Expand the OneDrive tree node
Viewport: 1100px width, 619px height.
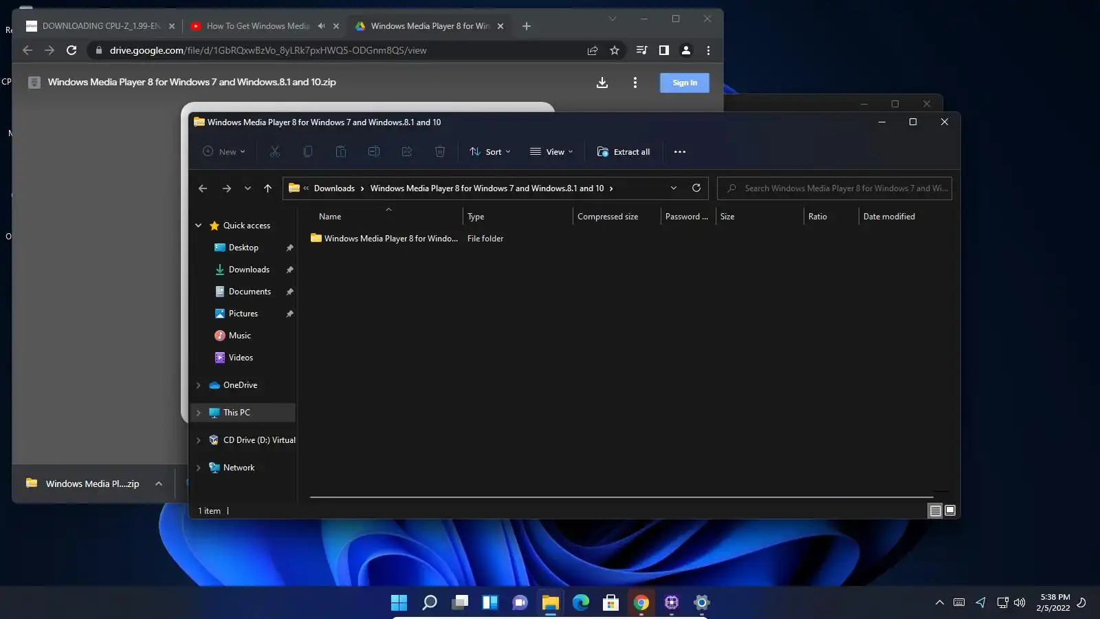click(x=199, y=385)
